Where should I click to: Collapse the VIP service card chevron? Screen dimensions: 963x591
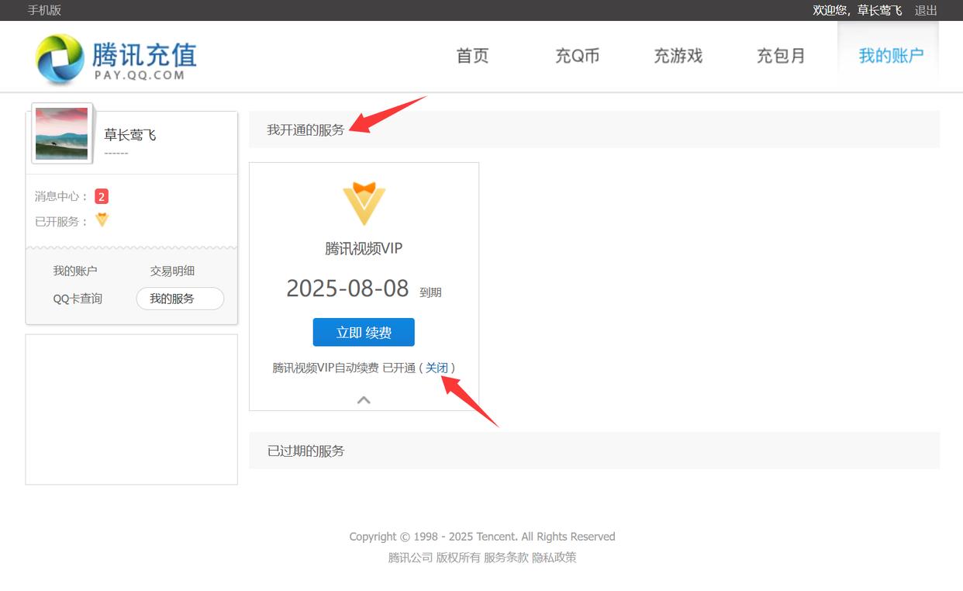pos(364,400)
